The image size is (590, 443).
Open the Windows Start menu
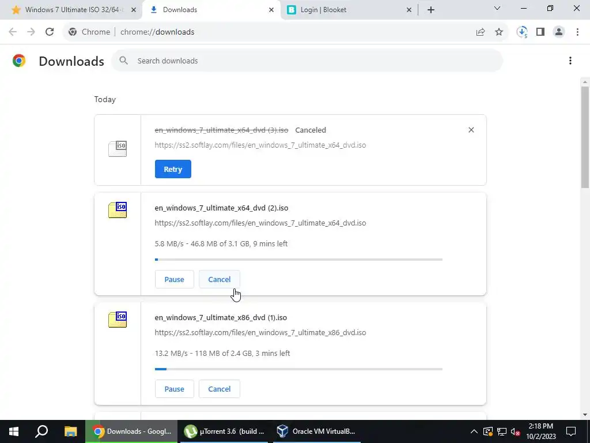click(x=14, y=431)
